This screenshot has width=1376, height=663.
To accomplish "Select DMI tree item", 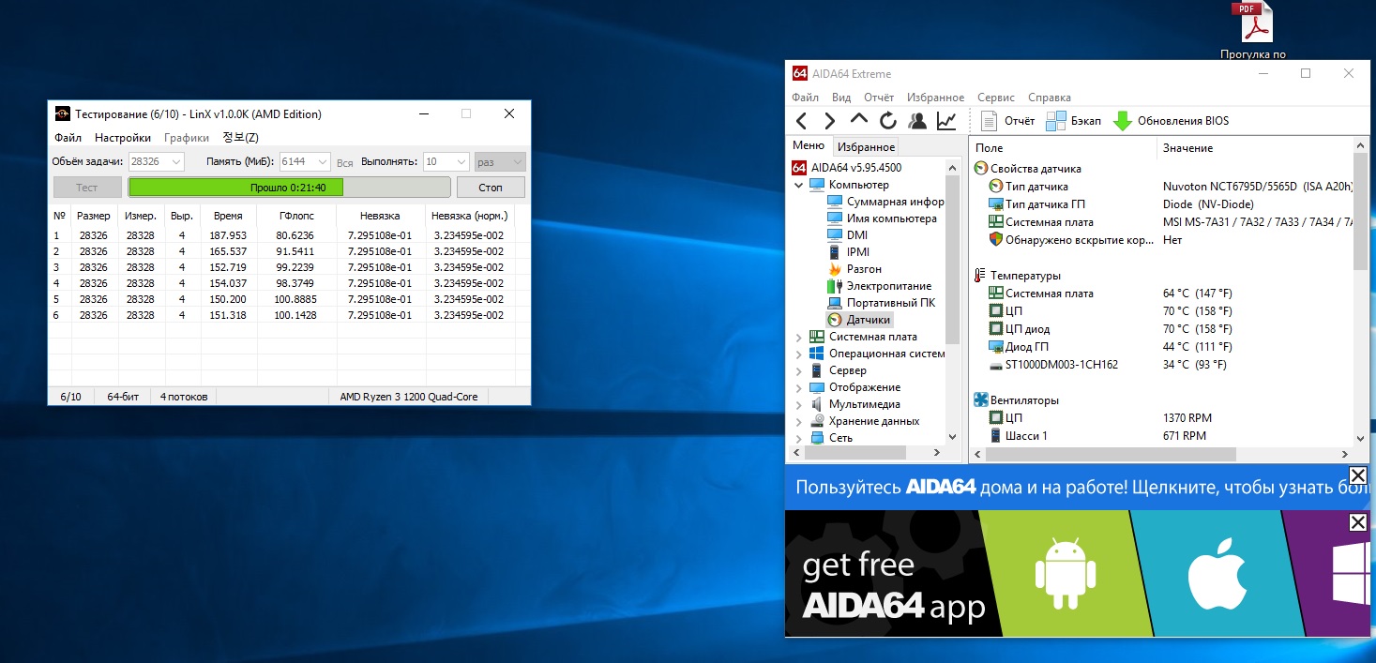I will 847,235.
